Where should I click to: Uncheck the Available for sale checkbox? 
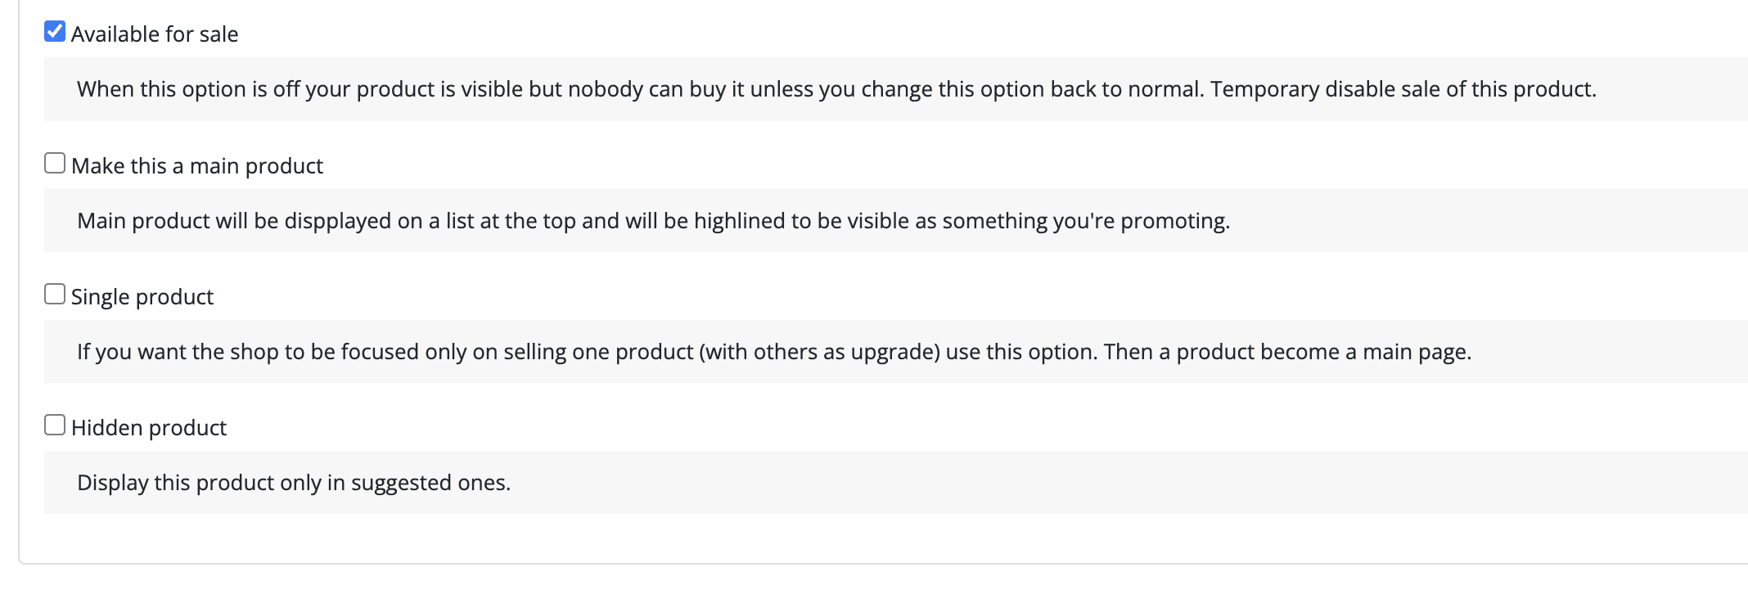pyautogui.click(x=55, y=32)
